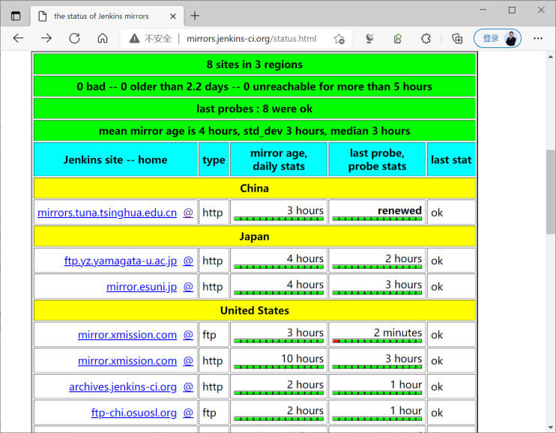Open ftp.yz.yamagata-u.ac.jp link
The height and width of the screenshot is (433, 556).
point(121,261)
